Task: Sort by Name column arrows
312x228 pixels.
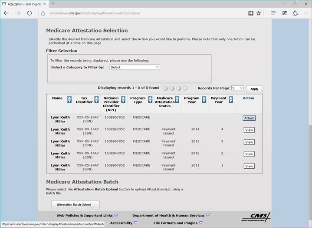Action: click(69, 100)
